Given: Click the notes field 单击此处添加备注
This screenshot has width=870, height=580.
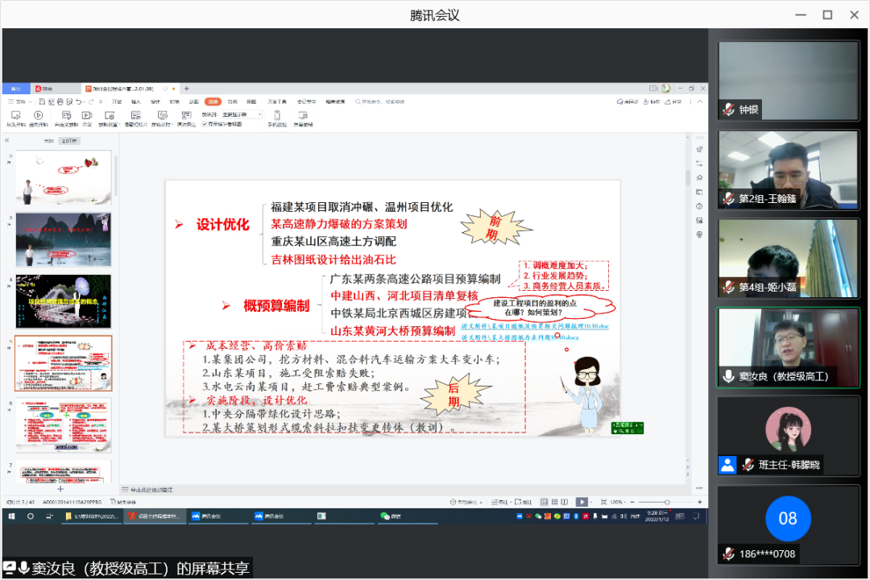Looking at the screenshot, I should click(151, 490).
